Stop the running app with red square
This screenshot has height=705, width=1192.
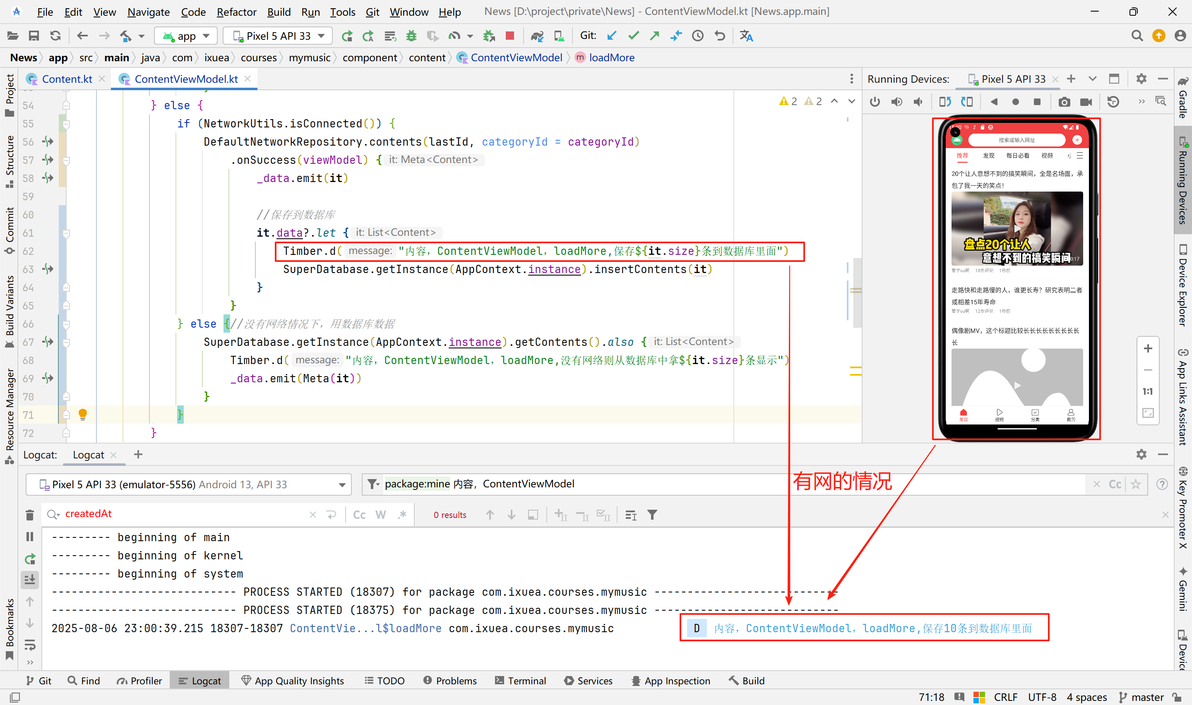coord(510,36)
